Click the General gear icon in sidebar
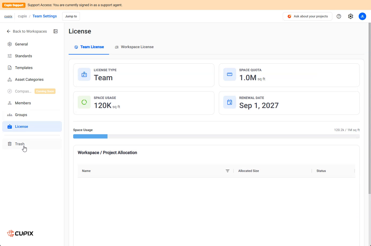The width and height of the screenshot is (371, 246). coord(10,44)
